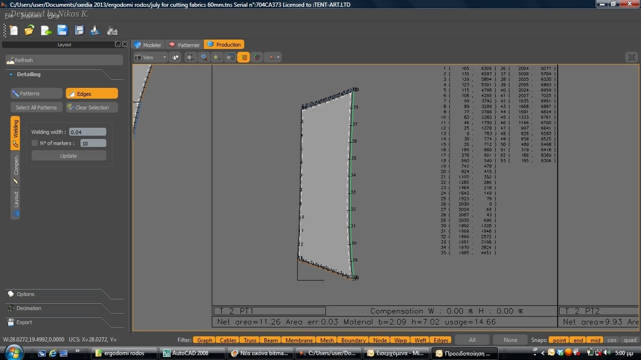Click the zoom magnifier tool in view toolbar
The height and width of the screenshot is (360, 641).
(x=204, y=57)
